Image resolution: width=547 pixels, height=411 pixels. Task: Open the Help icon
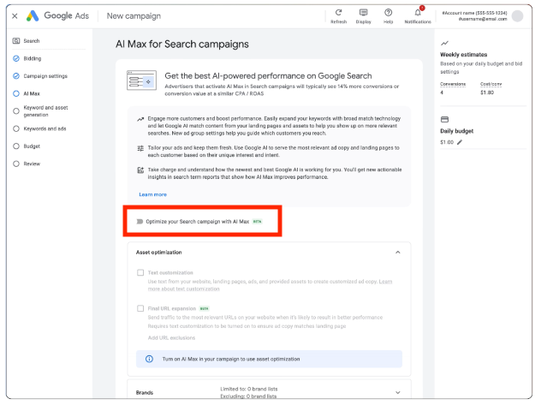388,13
